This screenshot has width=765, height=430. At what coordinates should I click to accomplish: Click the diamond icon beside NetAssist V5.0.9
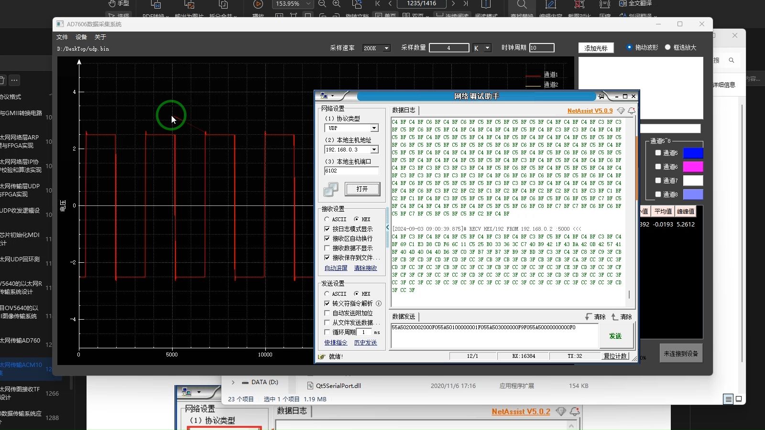click(621, 111)
